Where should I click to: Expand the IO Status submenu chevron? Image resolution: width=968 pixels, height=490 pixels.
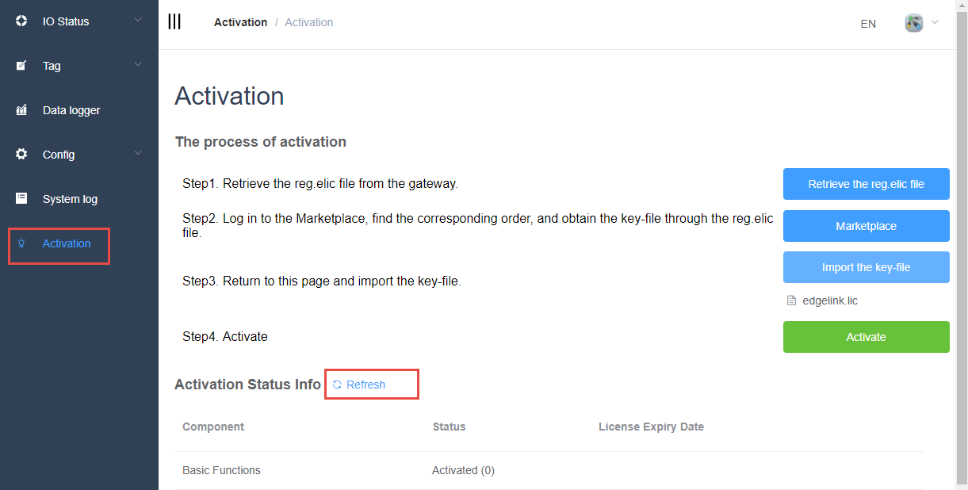[138, 20]
